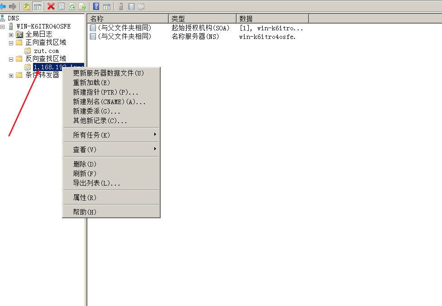The height and width of the screenshot is (306, 442).
Task: Toggle the action pane toolbar icon
Action: 107,6
